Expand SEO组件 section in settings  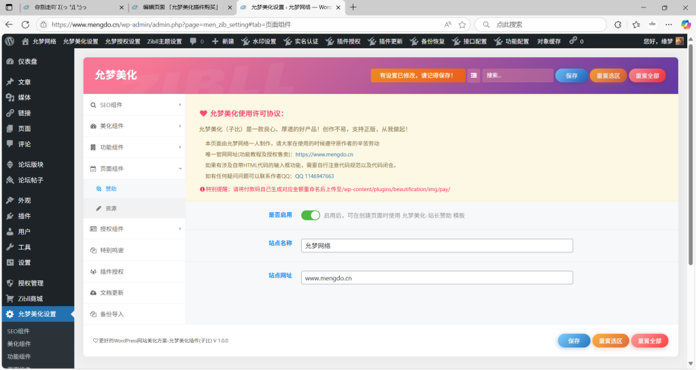click(x=134, y=105)
